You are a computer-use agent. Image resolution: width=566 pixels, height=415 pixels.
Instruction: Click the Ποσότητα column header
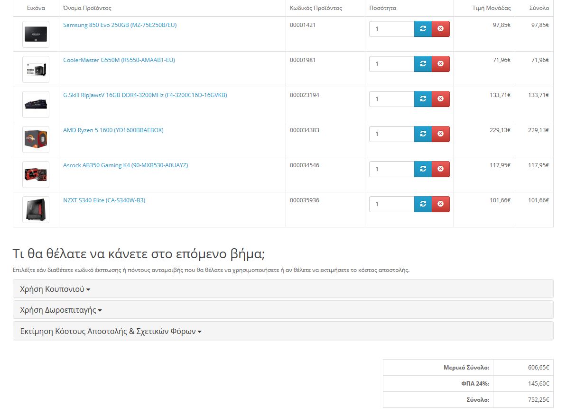tap(382, 8)
